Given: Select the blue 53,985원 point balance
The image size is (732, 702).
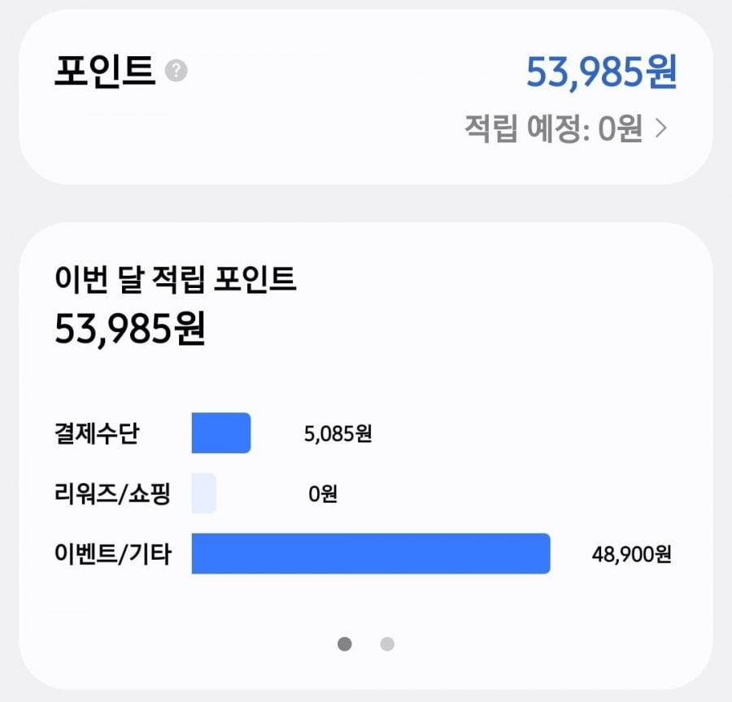Looking at the screenshot, I should (601, 72).
